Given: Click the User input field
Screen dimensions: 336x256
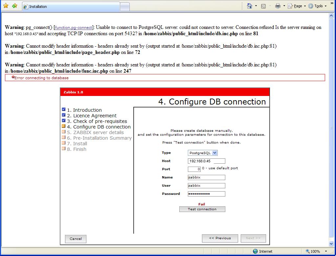Looking at the screenshot, I should [207, 186].
